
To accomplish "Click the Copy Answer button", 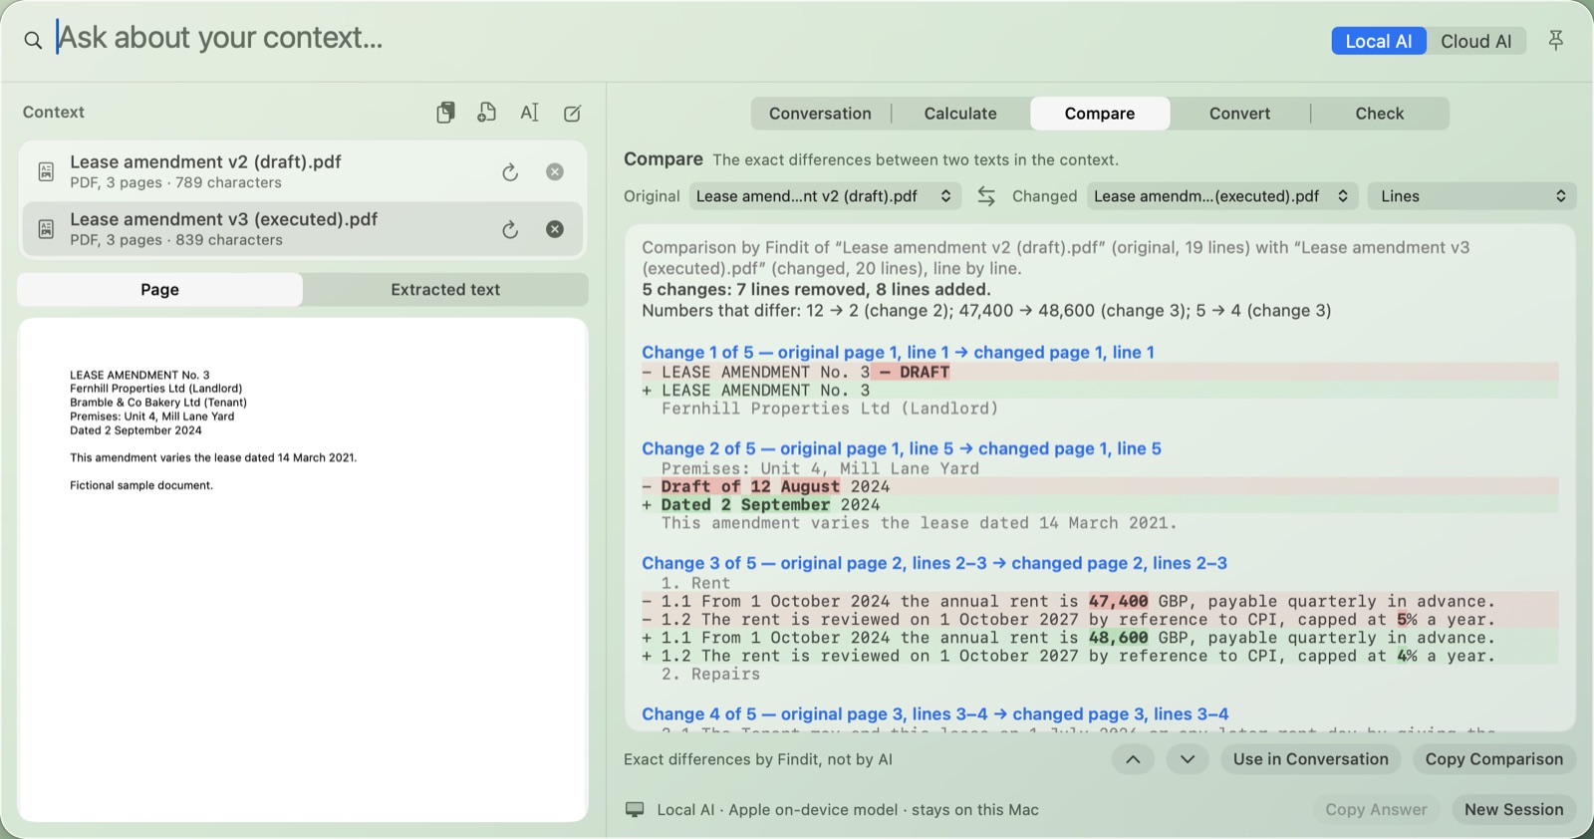I will click(x=1376, y=810).
